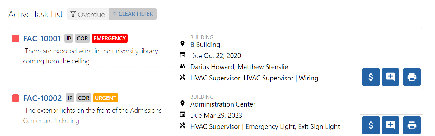This screenshot has height=136, width=435.
Task: Click the location pin icon beside B Building
Action: tap(183, 44)
